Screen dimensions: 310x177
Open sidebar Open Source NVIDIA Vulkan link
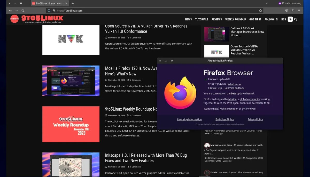tap(244, 50)
